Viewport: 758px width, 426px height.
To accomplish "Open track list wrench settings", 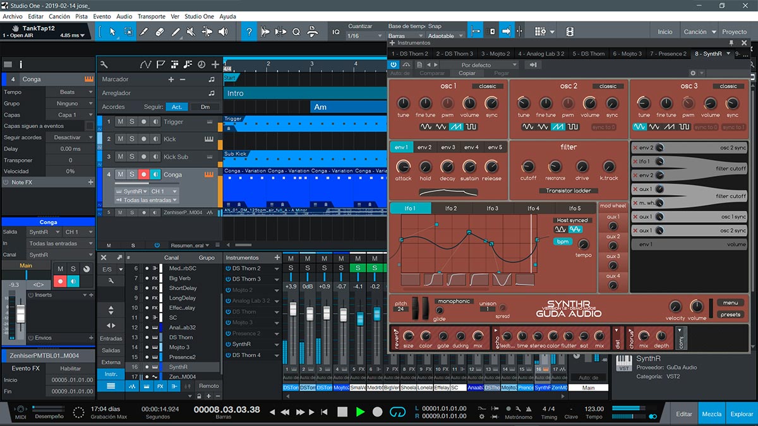I will (x=104, y=64).
